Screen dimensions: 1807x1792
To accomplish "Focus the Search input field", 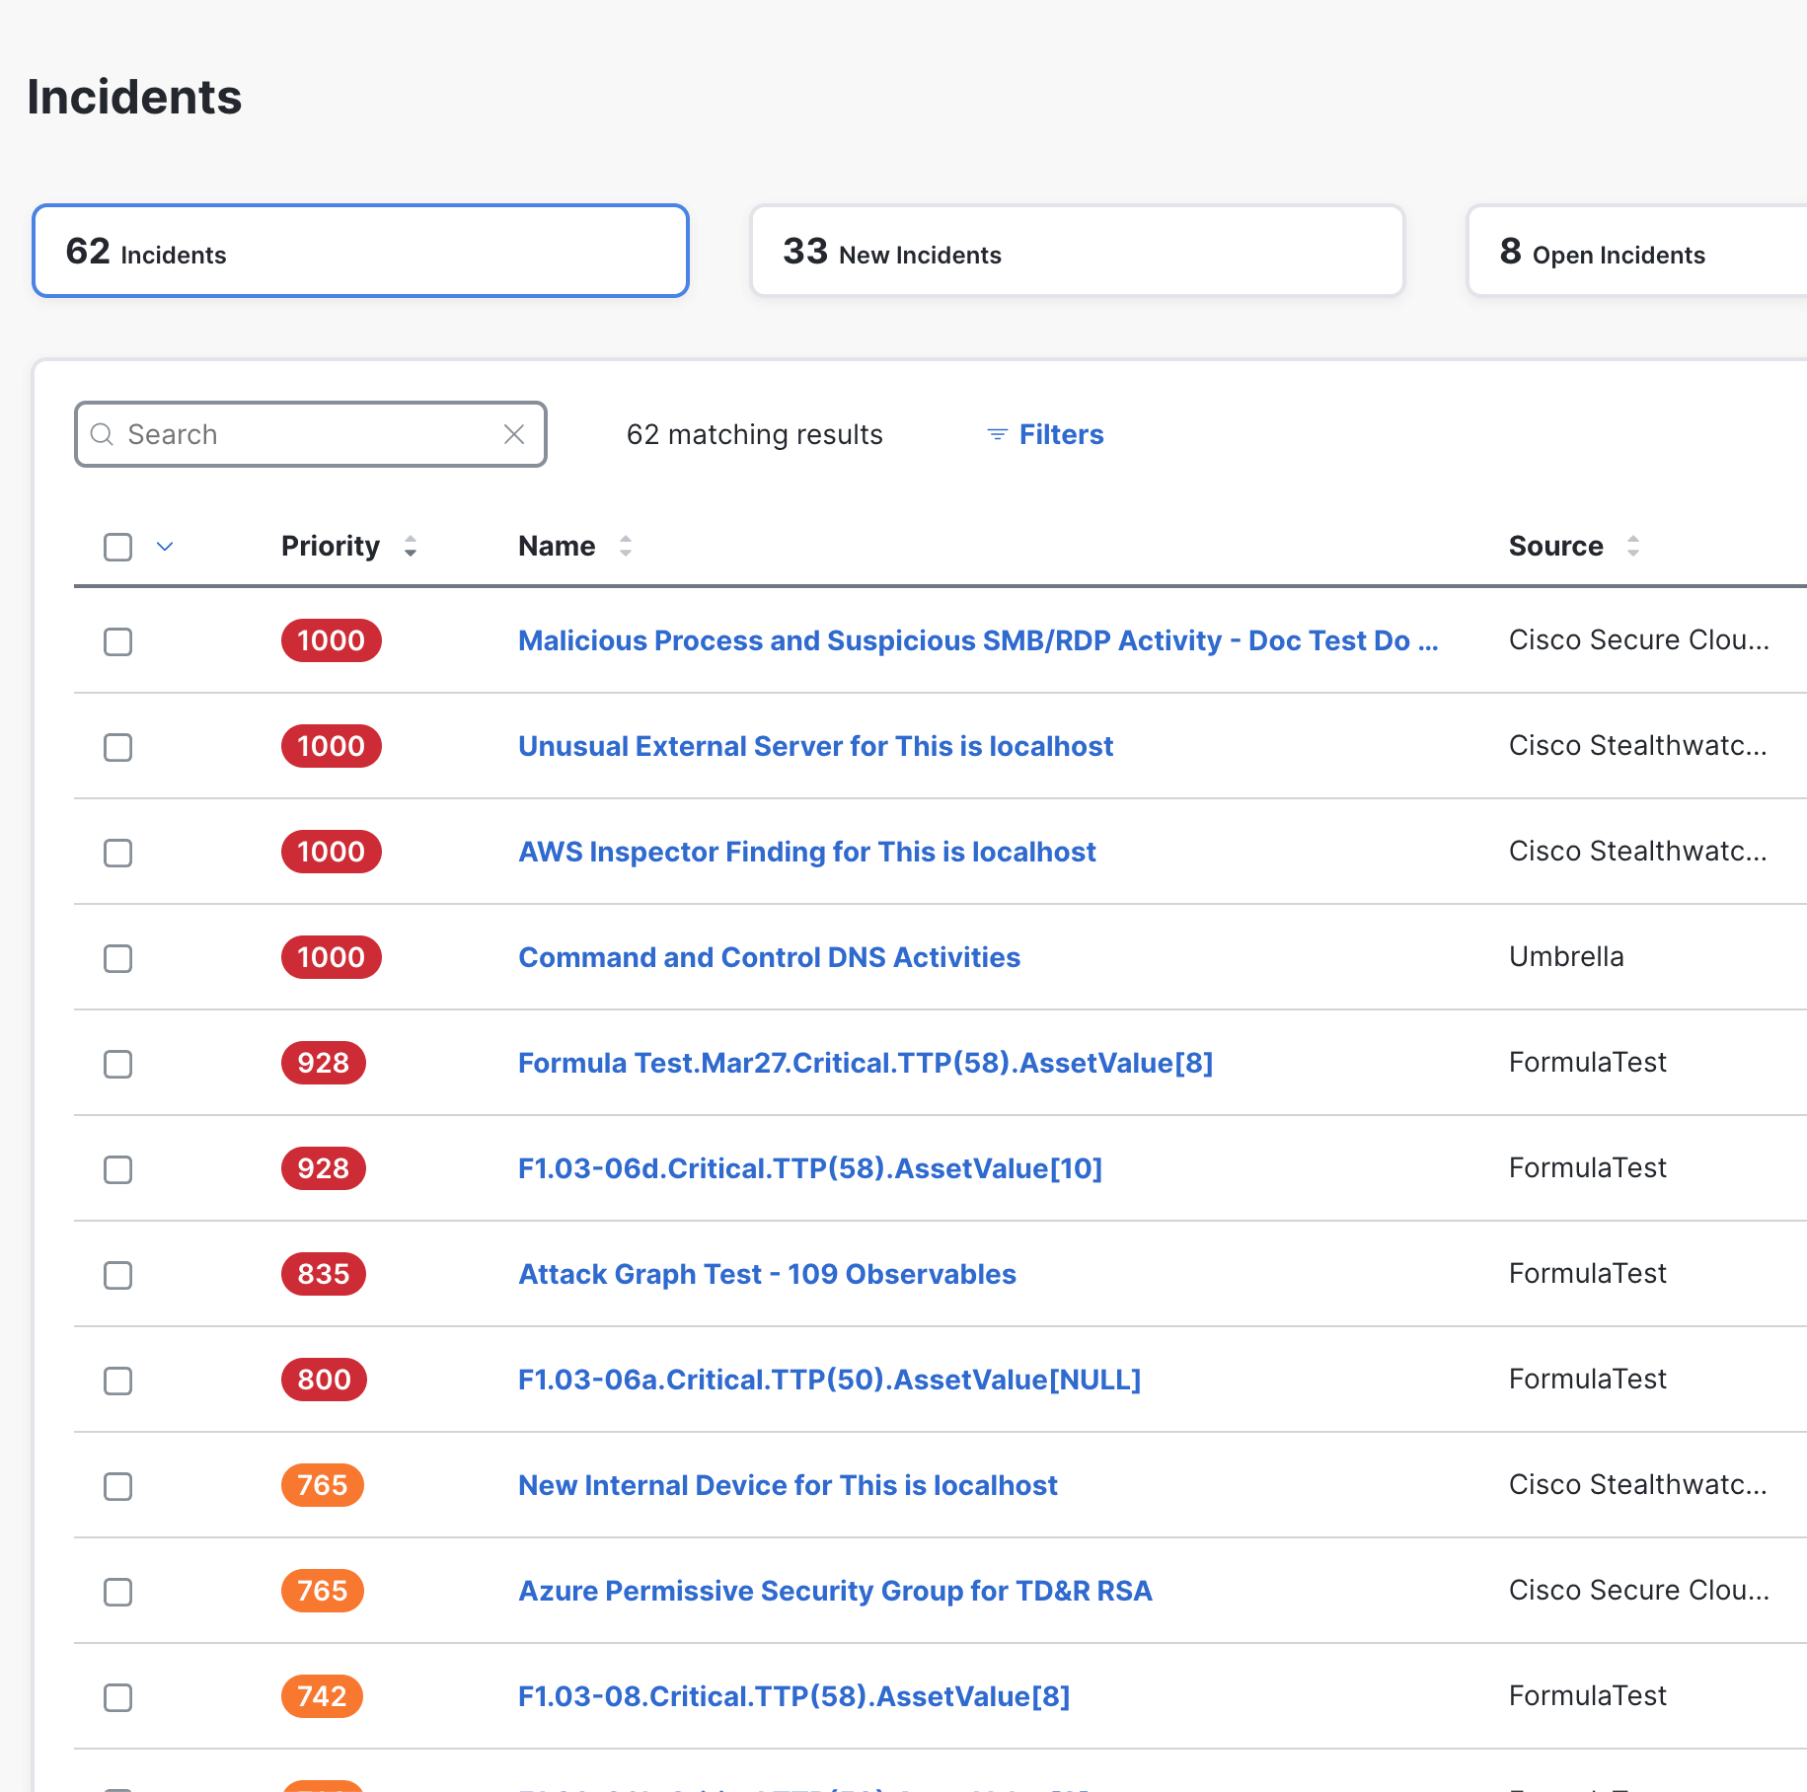I will (306, 434).
